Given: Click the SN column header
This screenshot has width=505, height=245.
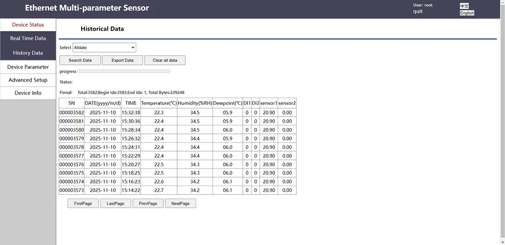Looking at the screenshot, I should click(x=72, y=103).
